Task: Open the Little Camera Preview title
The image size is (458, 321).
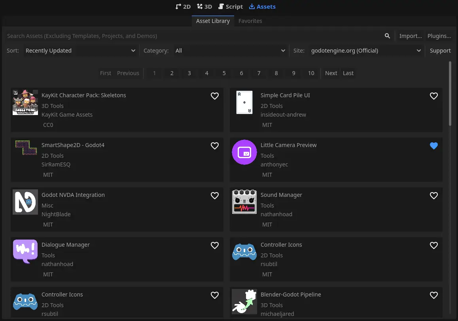Action: [289, 145]
